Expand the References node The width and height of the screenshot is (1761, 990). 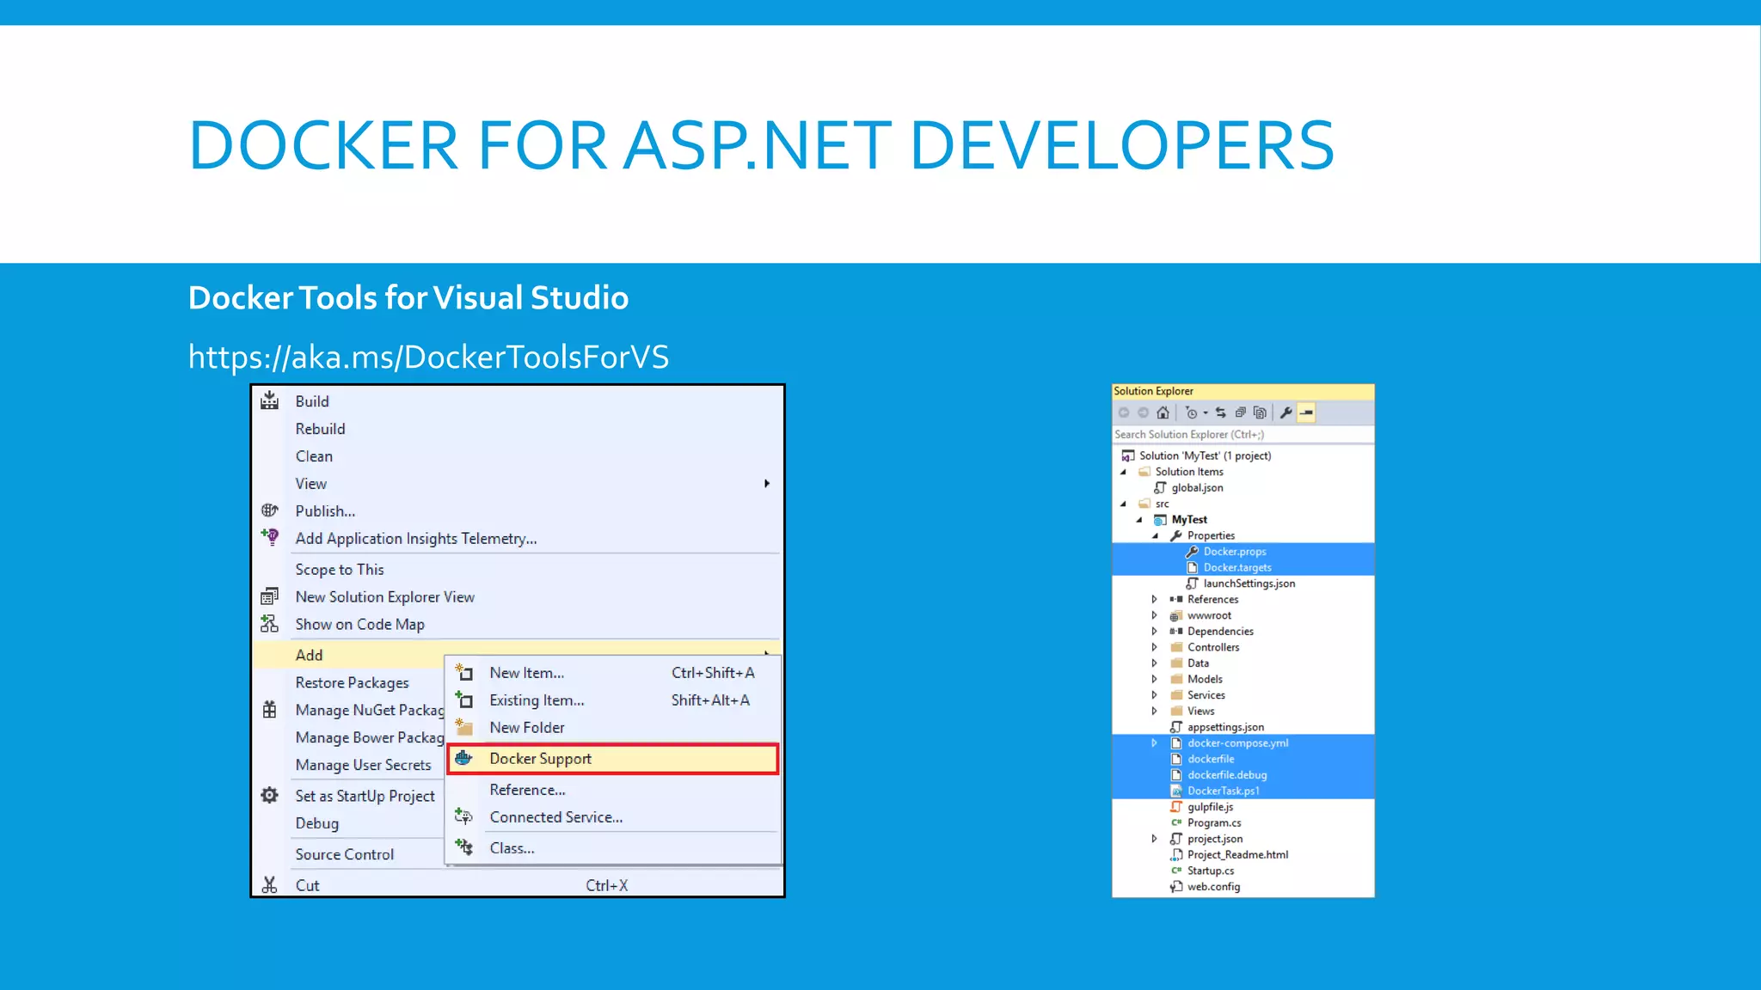click(1155, 600)
